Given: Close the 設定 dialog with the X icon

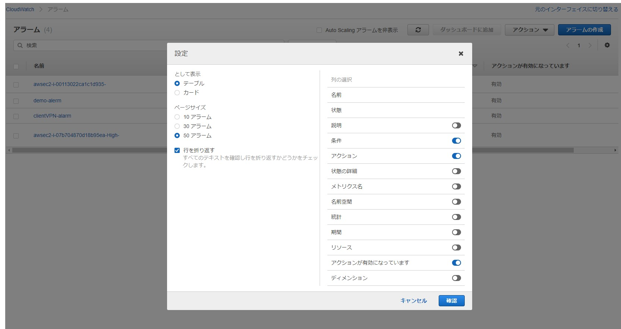Looking at the screenshot, I should coord(461,54).
